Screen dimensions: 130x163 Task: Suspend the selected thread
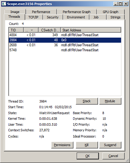pos(110,145)
